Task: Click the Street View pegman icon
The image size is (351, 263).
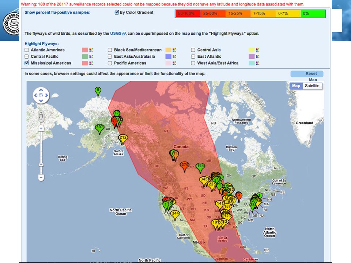Action: (x=41, y=116)
